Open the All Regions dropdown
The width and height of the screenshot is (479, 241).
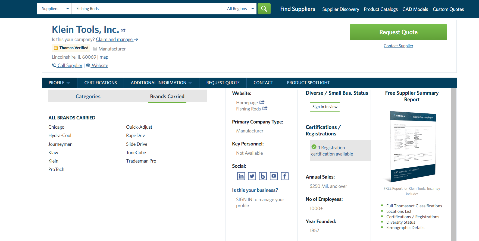pyautogui.click(x=239, y=9)
